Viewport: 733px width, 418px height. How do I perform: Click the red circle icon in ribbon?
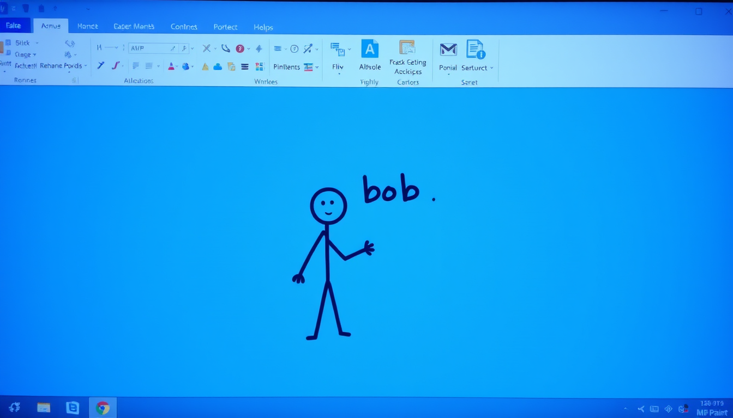coord(239,48)
